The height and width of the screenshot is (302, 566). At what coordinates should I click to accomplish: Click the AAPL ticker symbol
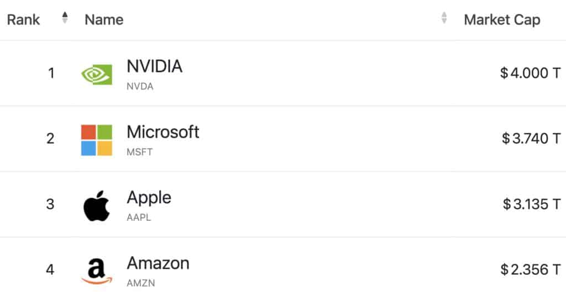point(139,218)
